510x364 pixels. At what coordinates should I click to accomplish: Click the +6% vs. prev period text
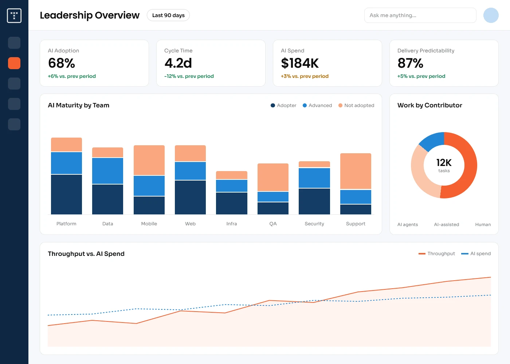tap(72, 76)
